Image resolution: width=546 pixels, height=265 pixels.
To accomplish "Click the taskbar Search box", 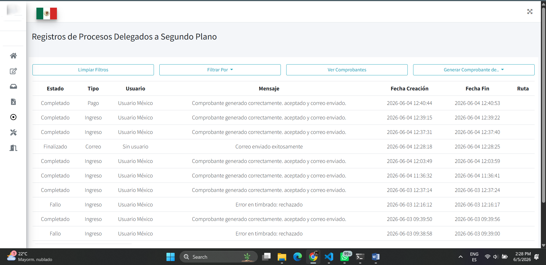I will pyautogui.click(x=219, y=257).
